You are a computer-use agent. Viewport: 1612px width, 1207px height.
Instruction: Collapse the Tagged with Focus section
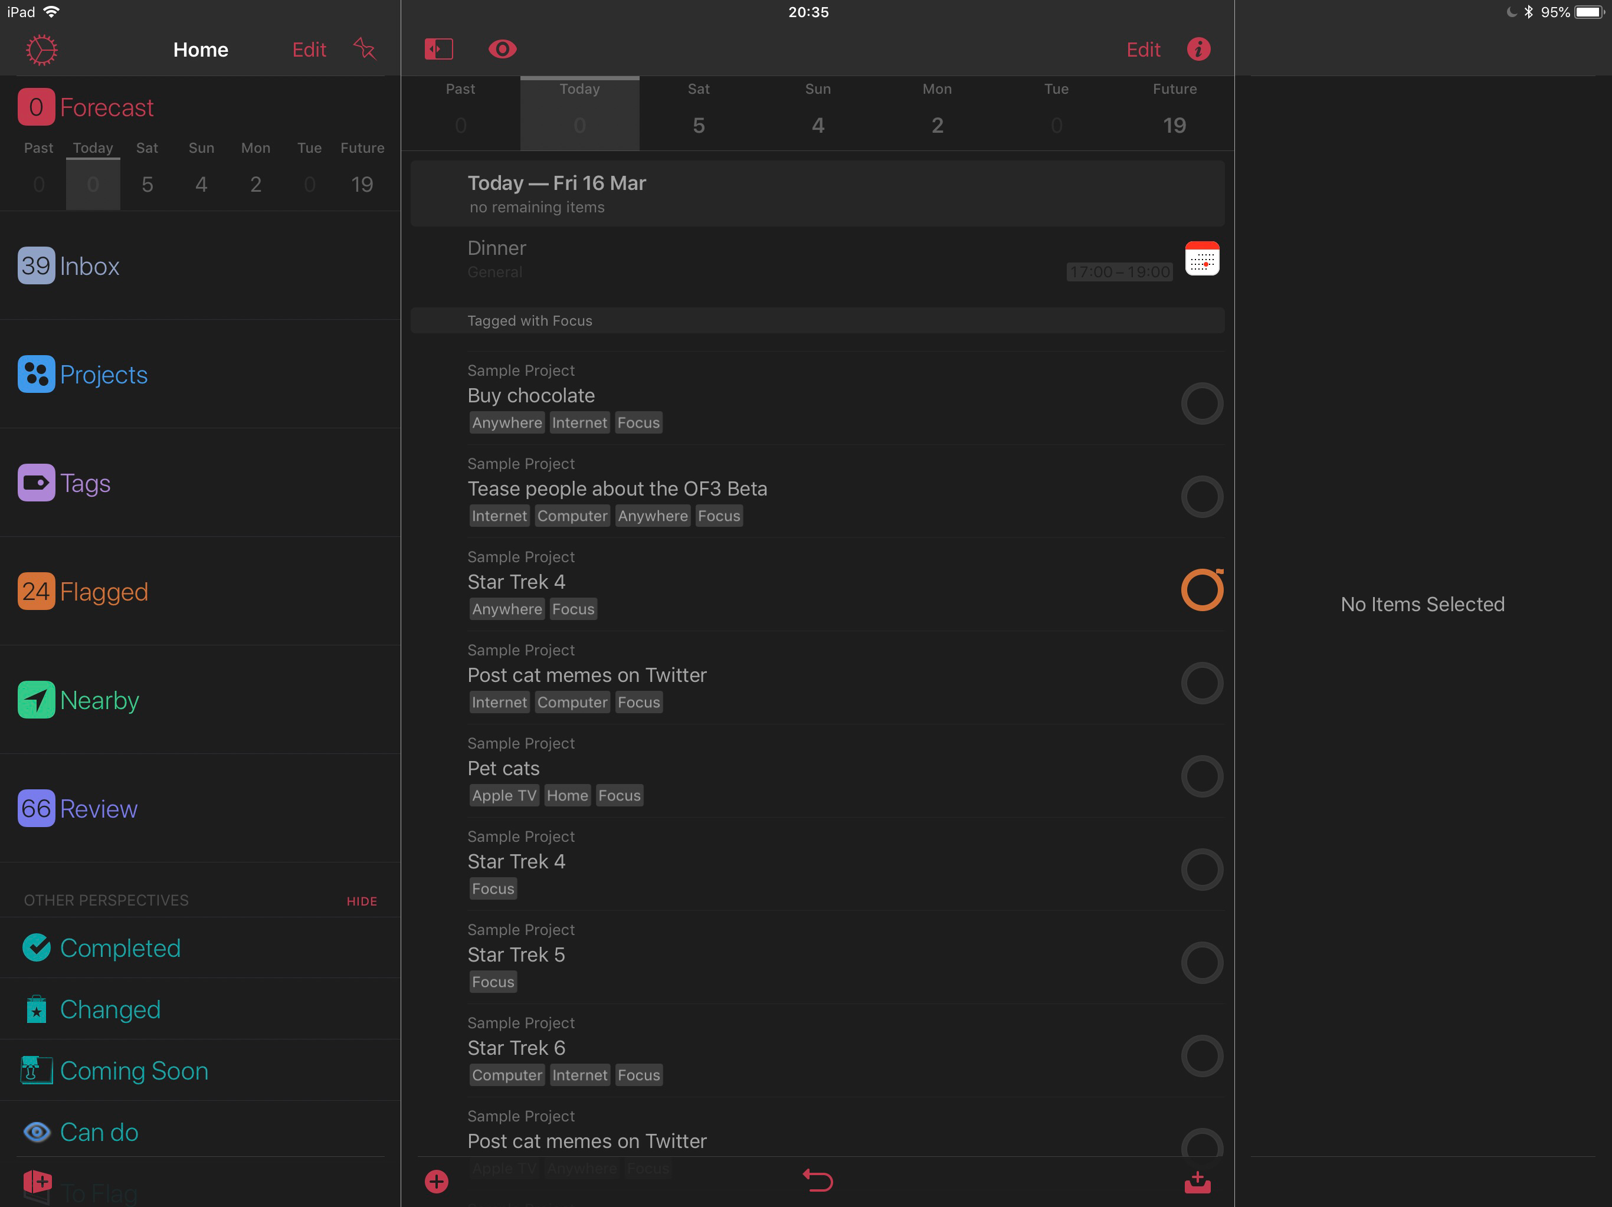529,320
